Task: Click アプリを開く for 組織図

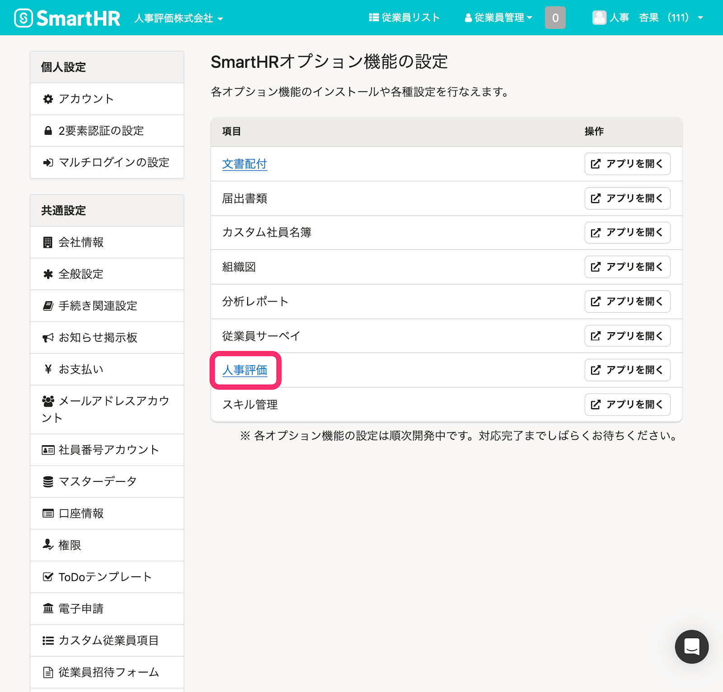Action: [x=627, y=267]
